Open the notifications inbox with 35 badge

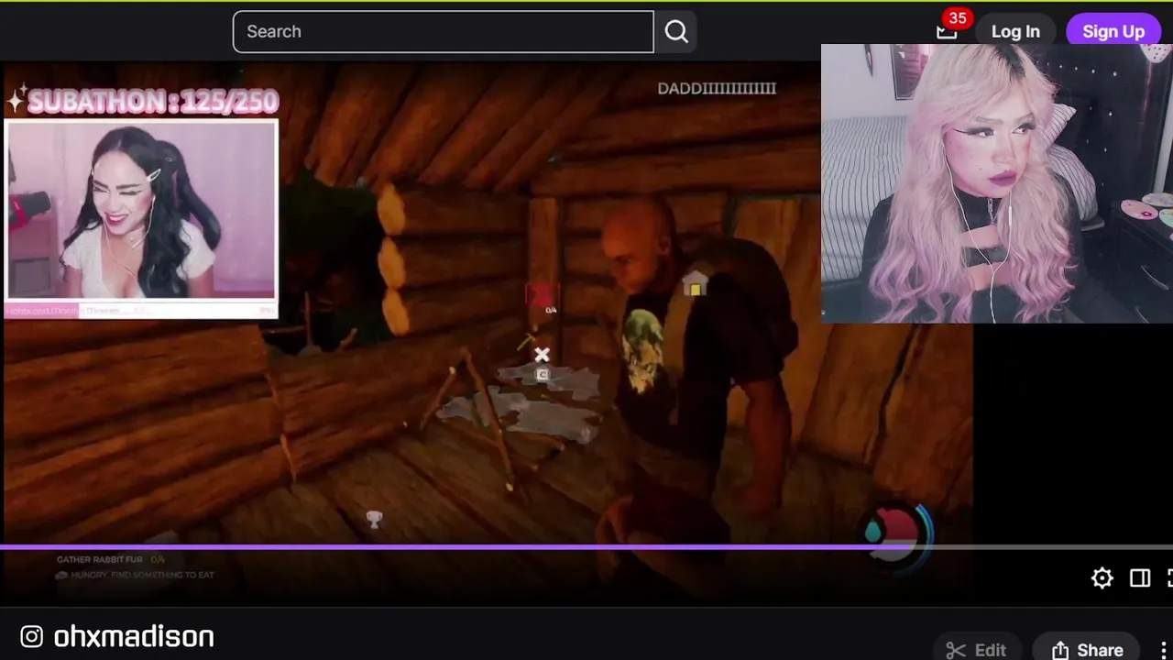point(947,31)
